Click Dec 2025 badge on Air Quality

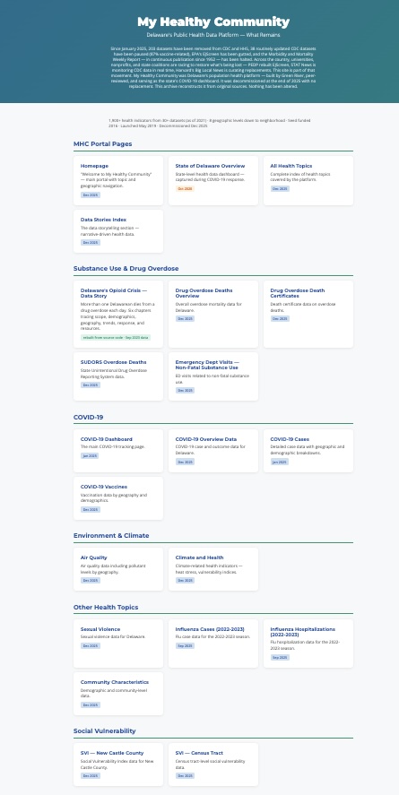click(91, 580)
